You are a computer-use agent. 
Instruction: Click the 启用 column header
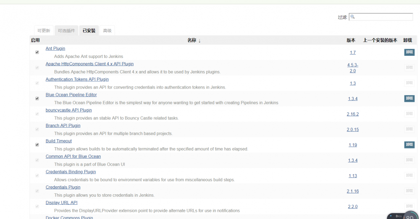coord(35,40)
